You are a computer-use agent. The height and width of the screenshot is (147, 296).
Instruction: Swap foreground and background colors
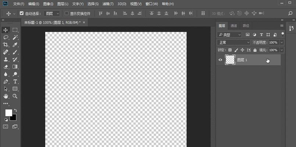pos(15,110)
